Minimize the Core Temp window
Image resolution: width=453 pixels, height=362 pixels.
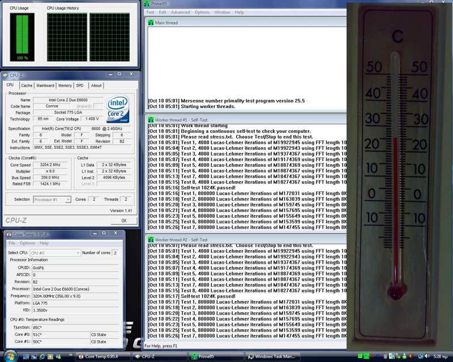[95, 233]
